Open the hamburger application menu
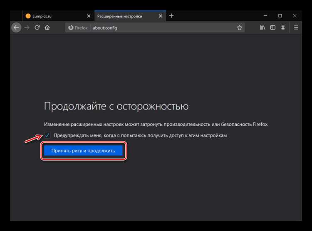 click(296, 27)
